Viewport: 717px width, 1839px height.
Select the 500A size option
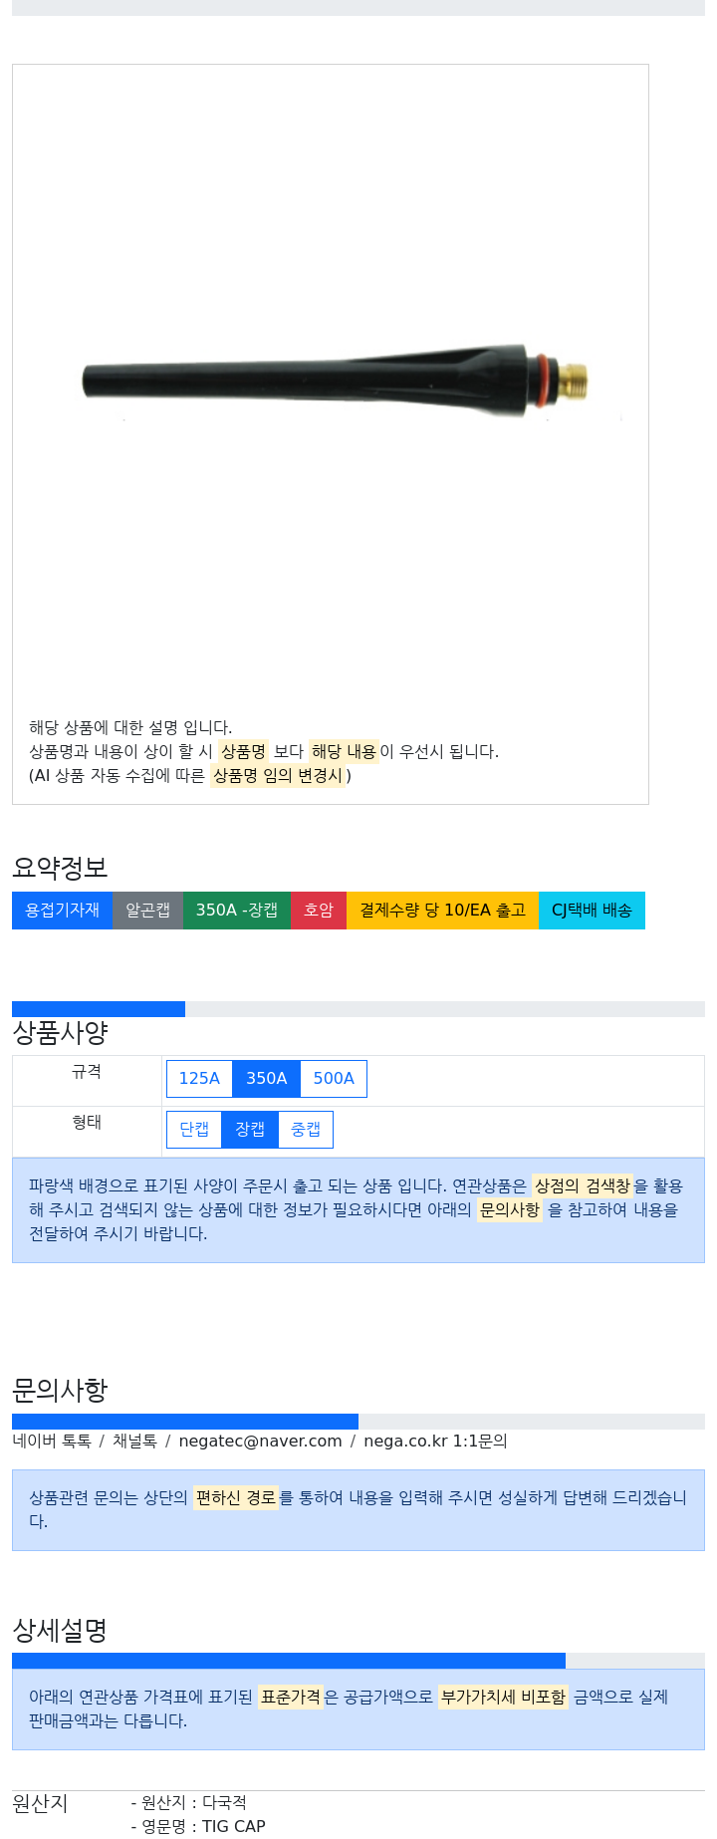click(334, 1079)
